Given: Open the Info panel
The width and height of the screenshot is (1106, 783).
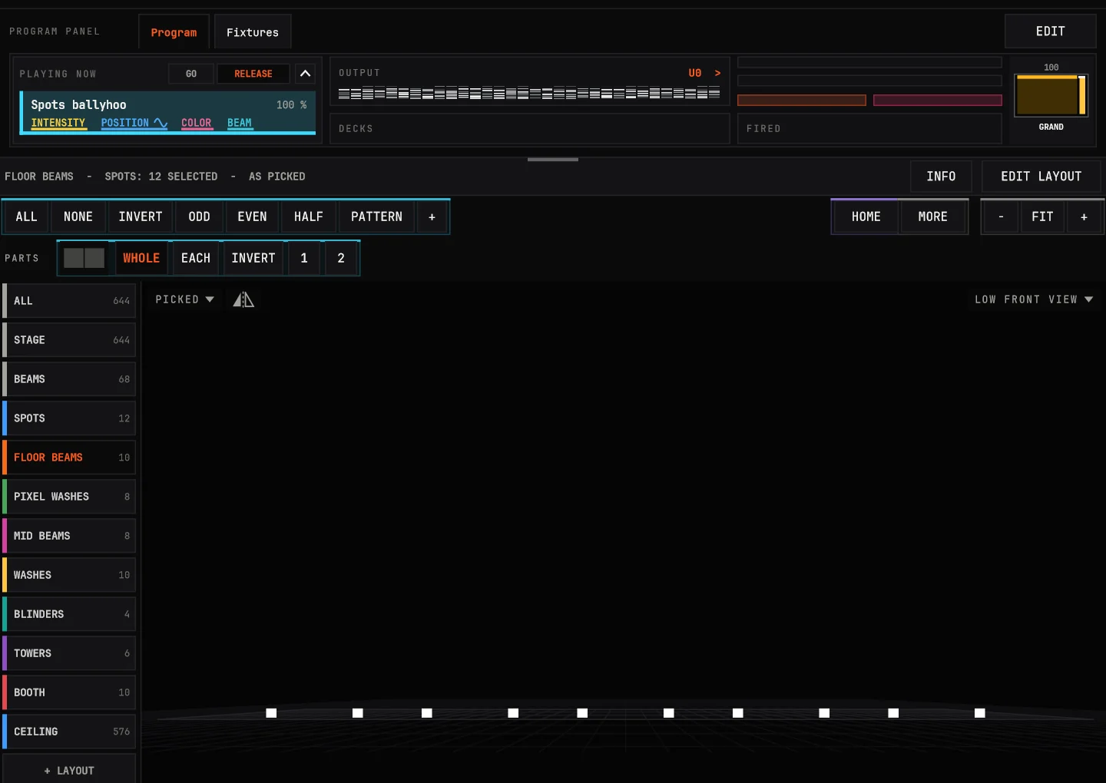Looking at the screenshot, I should (941, 177).
